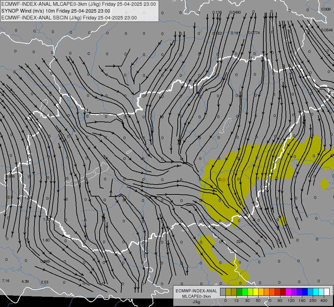334x307 pixels.
Task: Select legend scale value 120
Action: [x=291, y=301]
